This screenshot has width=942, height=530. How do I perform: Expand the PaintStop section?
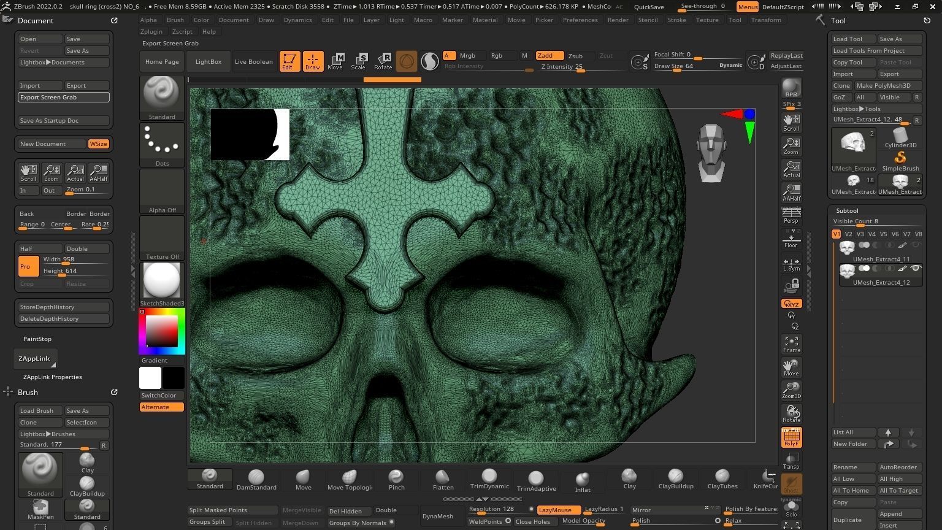tap(37, 339)
